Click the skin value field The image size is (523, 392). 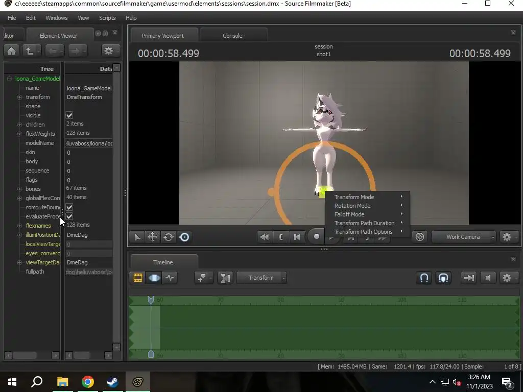pyautogui.click(x=89, y=153)
